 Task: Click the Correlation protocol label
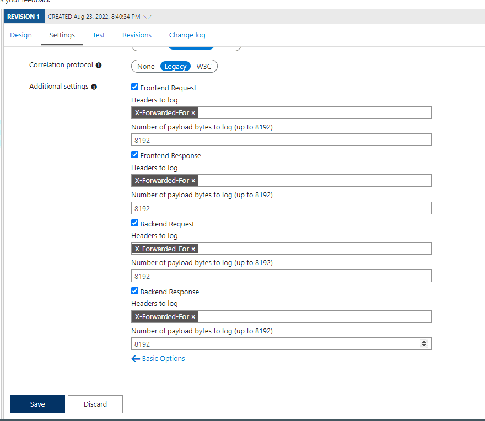tap(61, 65)
